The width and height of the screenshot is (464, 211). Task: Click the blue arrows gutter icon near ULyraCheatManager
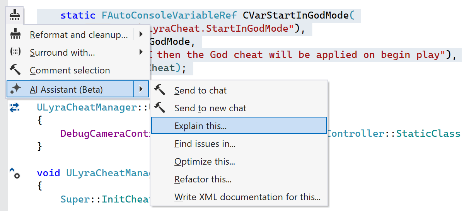(x=15, y=107)
